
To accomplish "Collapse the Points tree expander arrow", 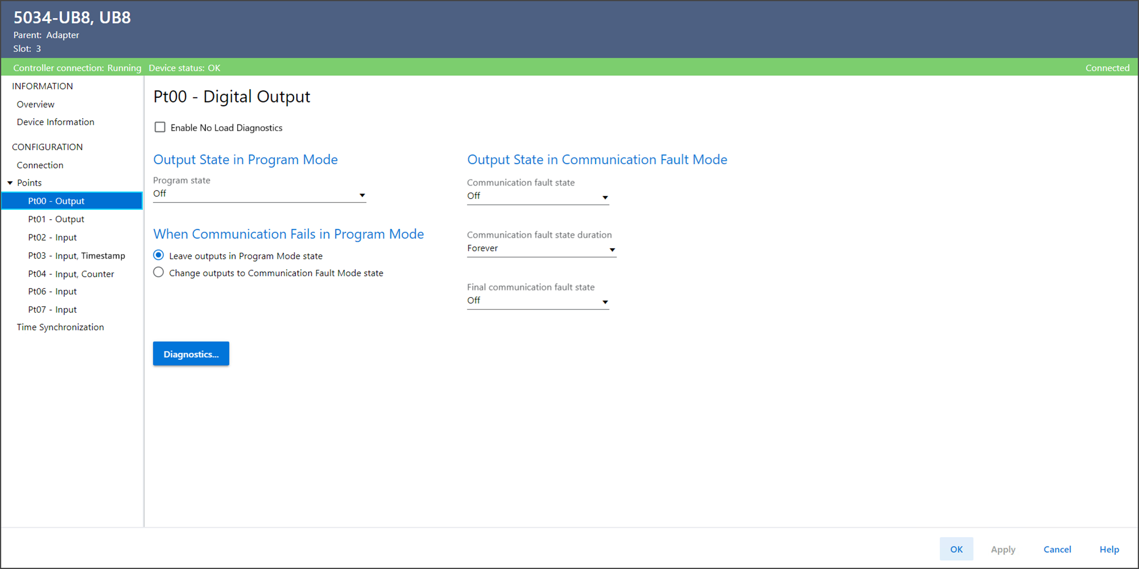I will (x=10, y=183).
